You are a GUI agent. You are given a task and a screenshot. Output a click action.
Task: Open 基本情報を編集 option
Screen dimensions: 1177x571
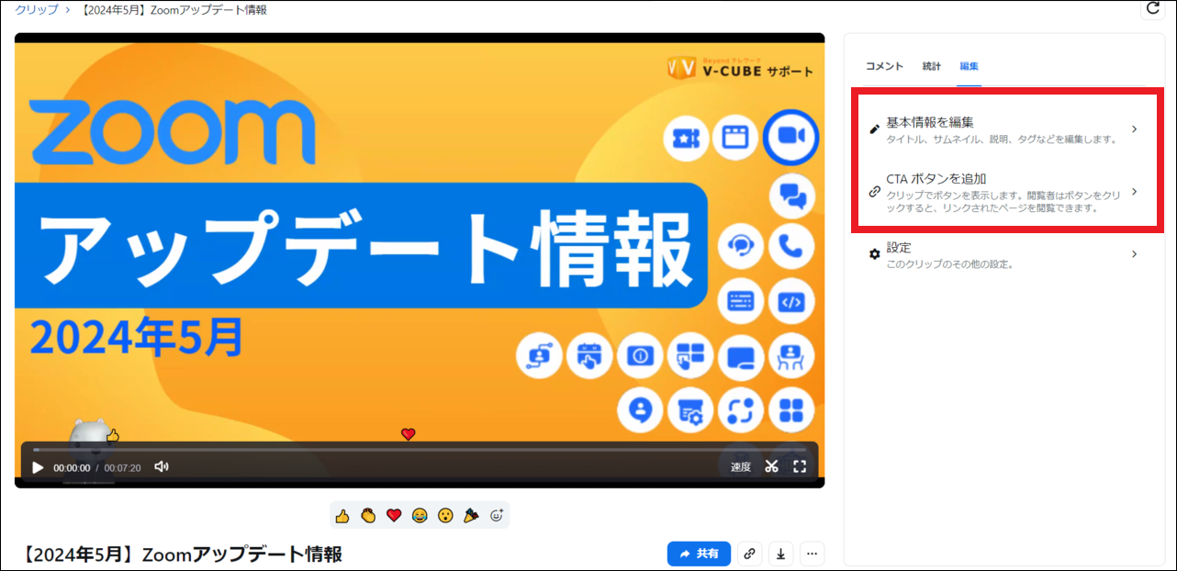1004,129
